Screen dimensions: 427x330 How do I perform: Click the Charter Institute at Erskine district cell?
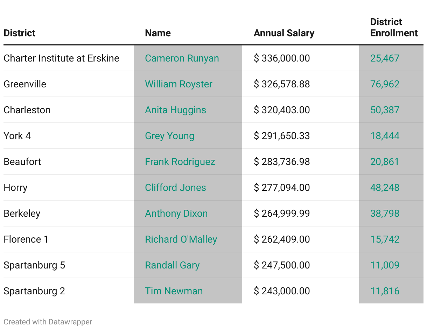[61, 58]
